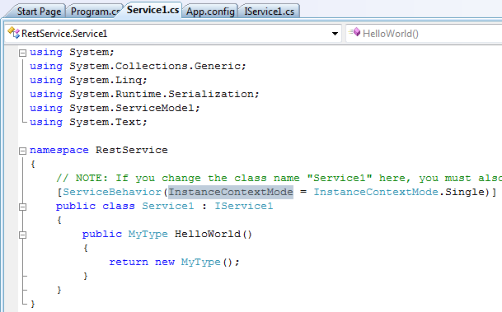This screenshot has height=312, width=502.
Task: Click the IService1 interface name in code
Action: point(244,206)
